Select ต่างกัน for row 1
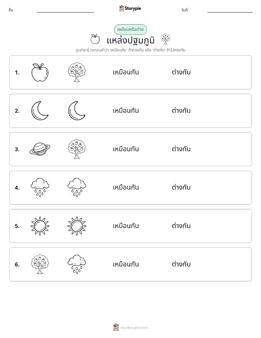Viewport: 261px width, 338px height. (181, 72)
